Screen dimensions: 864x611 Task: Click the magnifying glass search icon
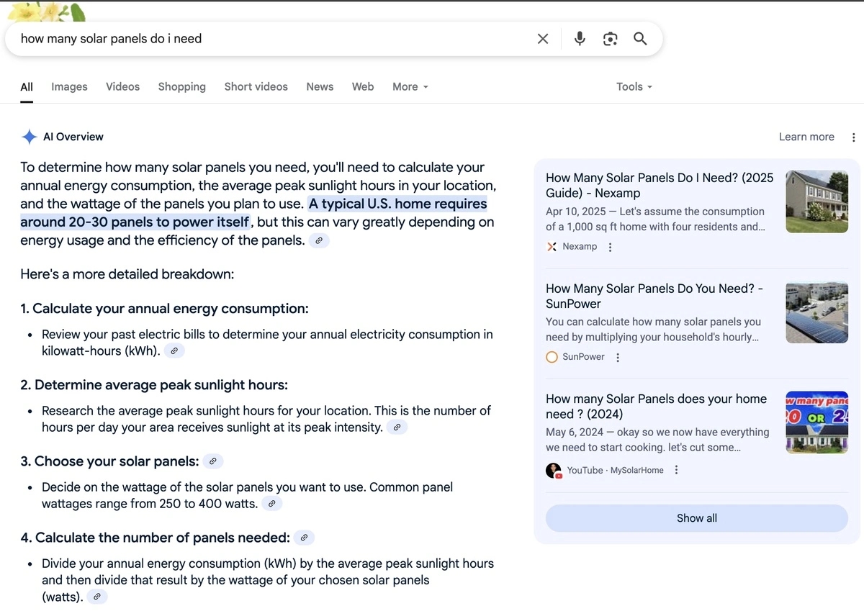pyautogui.click(x=640, y=39)
